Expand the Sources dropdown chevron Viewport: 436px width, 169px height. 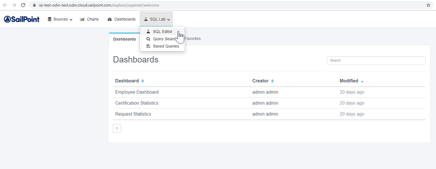coord(71,20)
